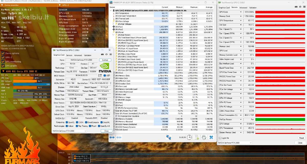This screenshot has height=164, width=307.
Task: Click the HWiNFO expand columns arrows icon
Action: 112,137
